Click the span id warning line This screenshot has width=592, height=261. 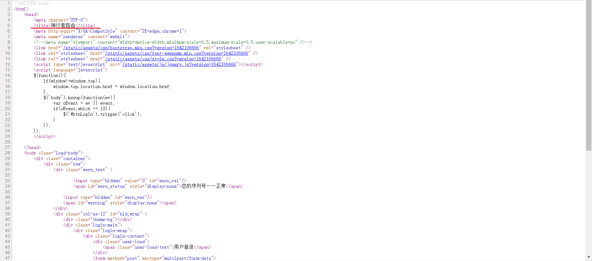(x=120, y=203)
